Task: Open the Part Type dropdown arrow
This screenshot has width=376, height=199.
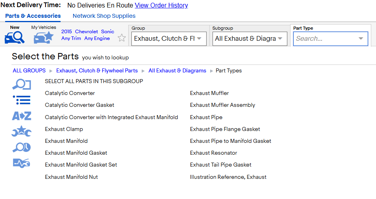Action: pos(361,39)
